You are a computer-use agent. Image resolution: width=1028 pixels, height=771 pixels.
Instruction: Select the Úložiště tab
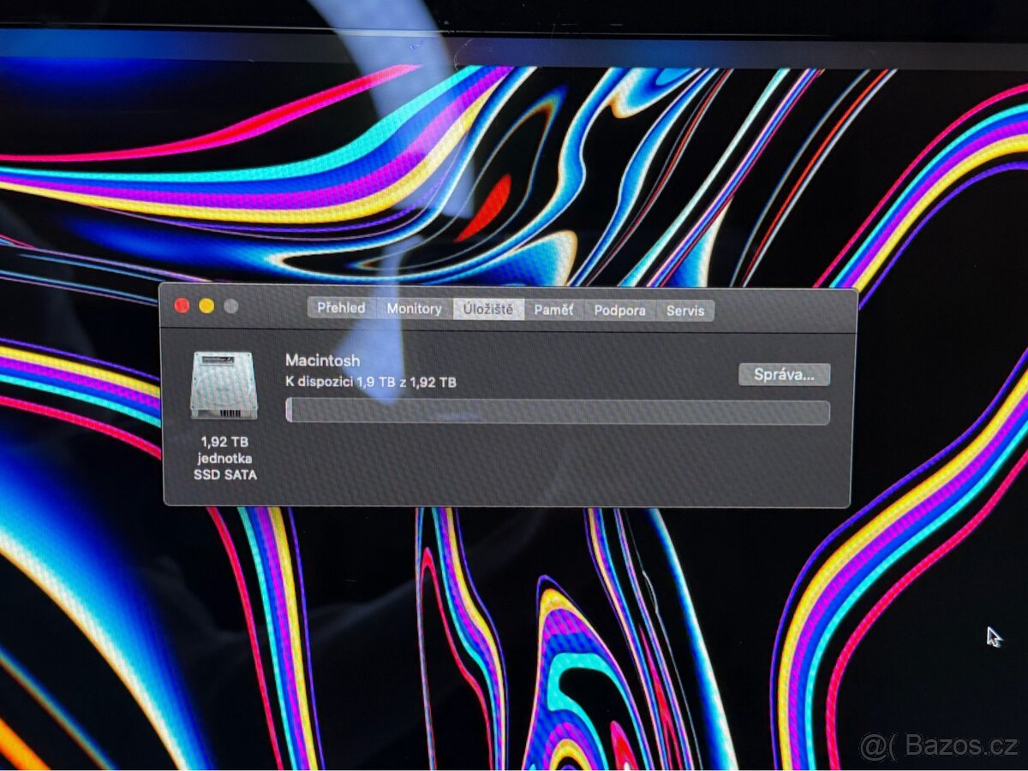[x=488, y=310]
